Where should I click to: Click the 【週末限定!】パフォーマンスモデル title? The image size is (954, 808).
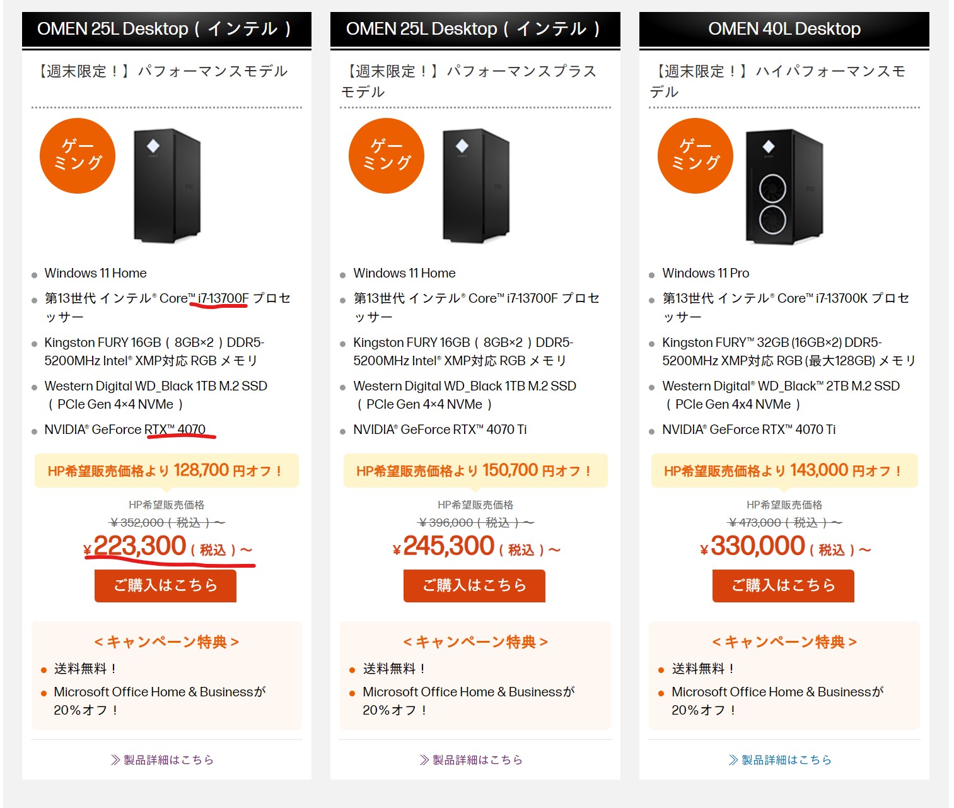pyautogui.click(x=163, y=71)
